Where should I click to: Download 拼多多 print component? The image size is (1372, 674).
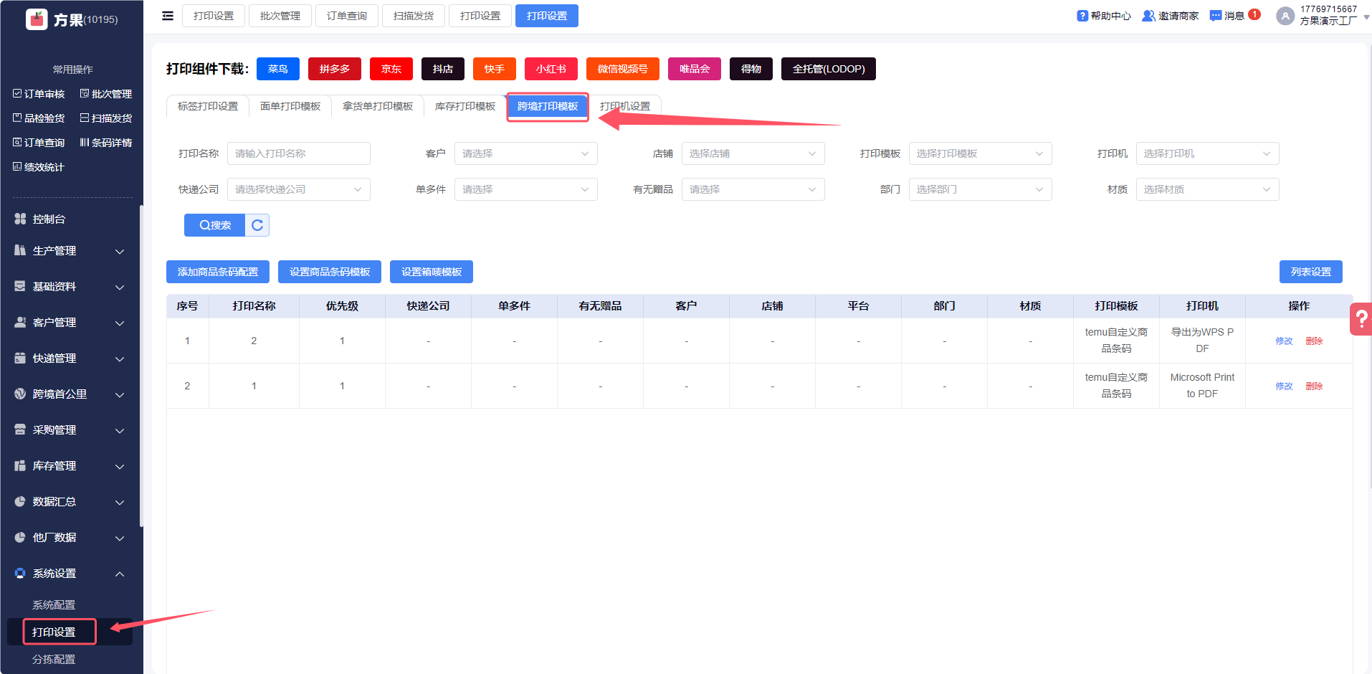[335, 69]
